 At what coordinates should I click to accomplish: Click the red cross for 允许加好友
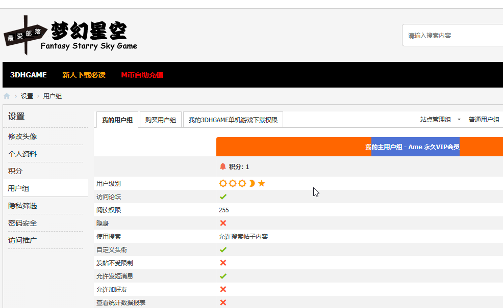pyautogui.click(x=223, y=290)
